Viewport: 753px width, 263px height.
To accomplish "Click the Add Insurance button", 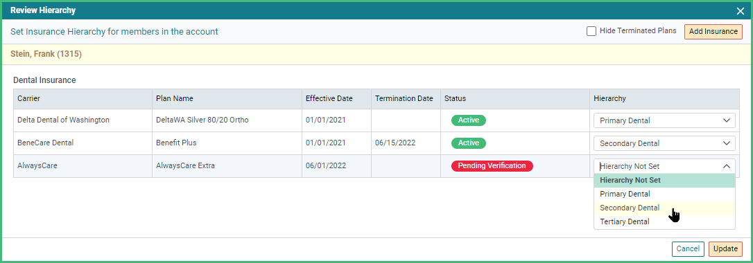I will pyautogui.click(x=713, y=31).
